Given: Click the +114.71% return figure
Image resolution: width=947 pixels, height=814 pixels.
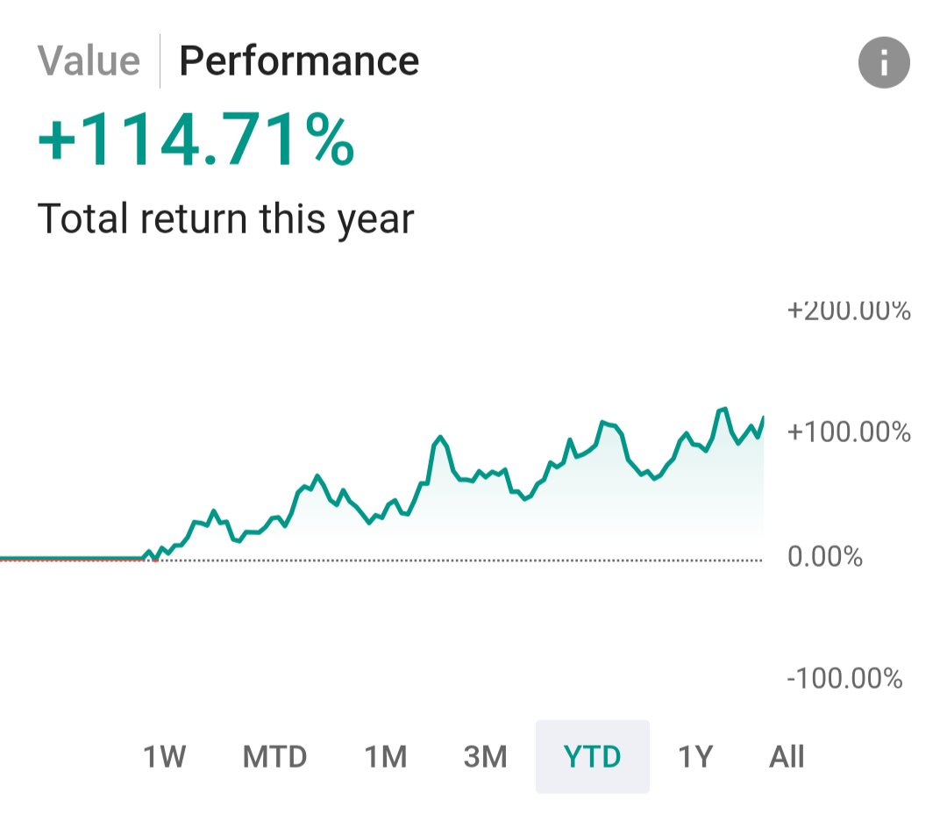Looking at the screenshot, I should 196,142.
